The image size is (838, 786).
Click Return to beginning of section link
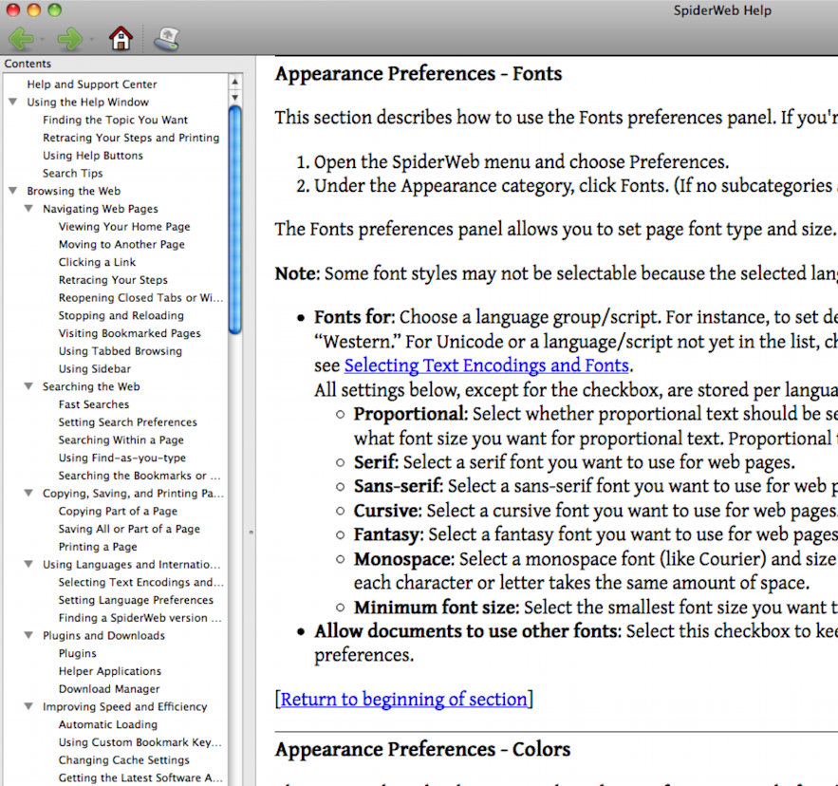point(404,700)
